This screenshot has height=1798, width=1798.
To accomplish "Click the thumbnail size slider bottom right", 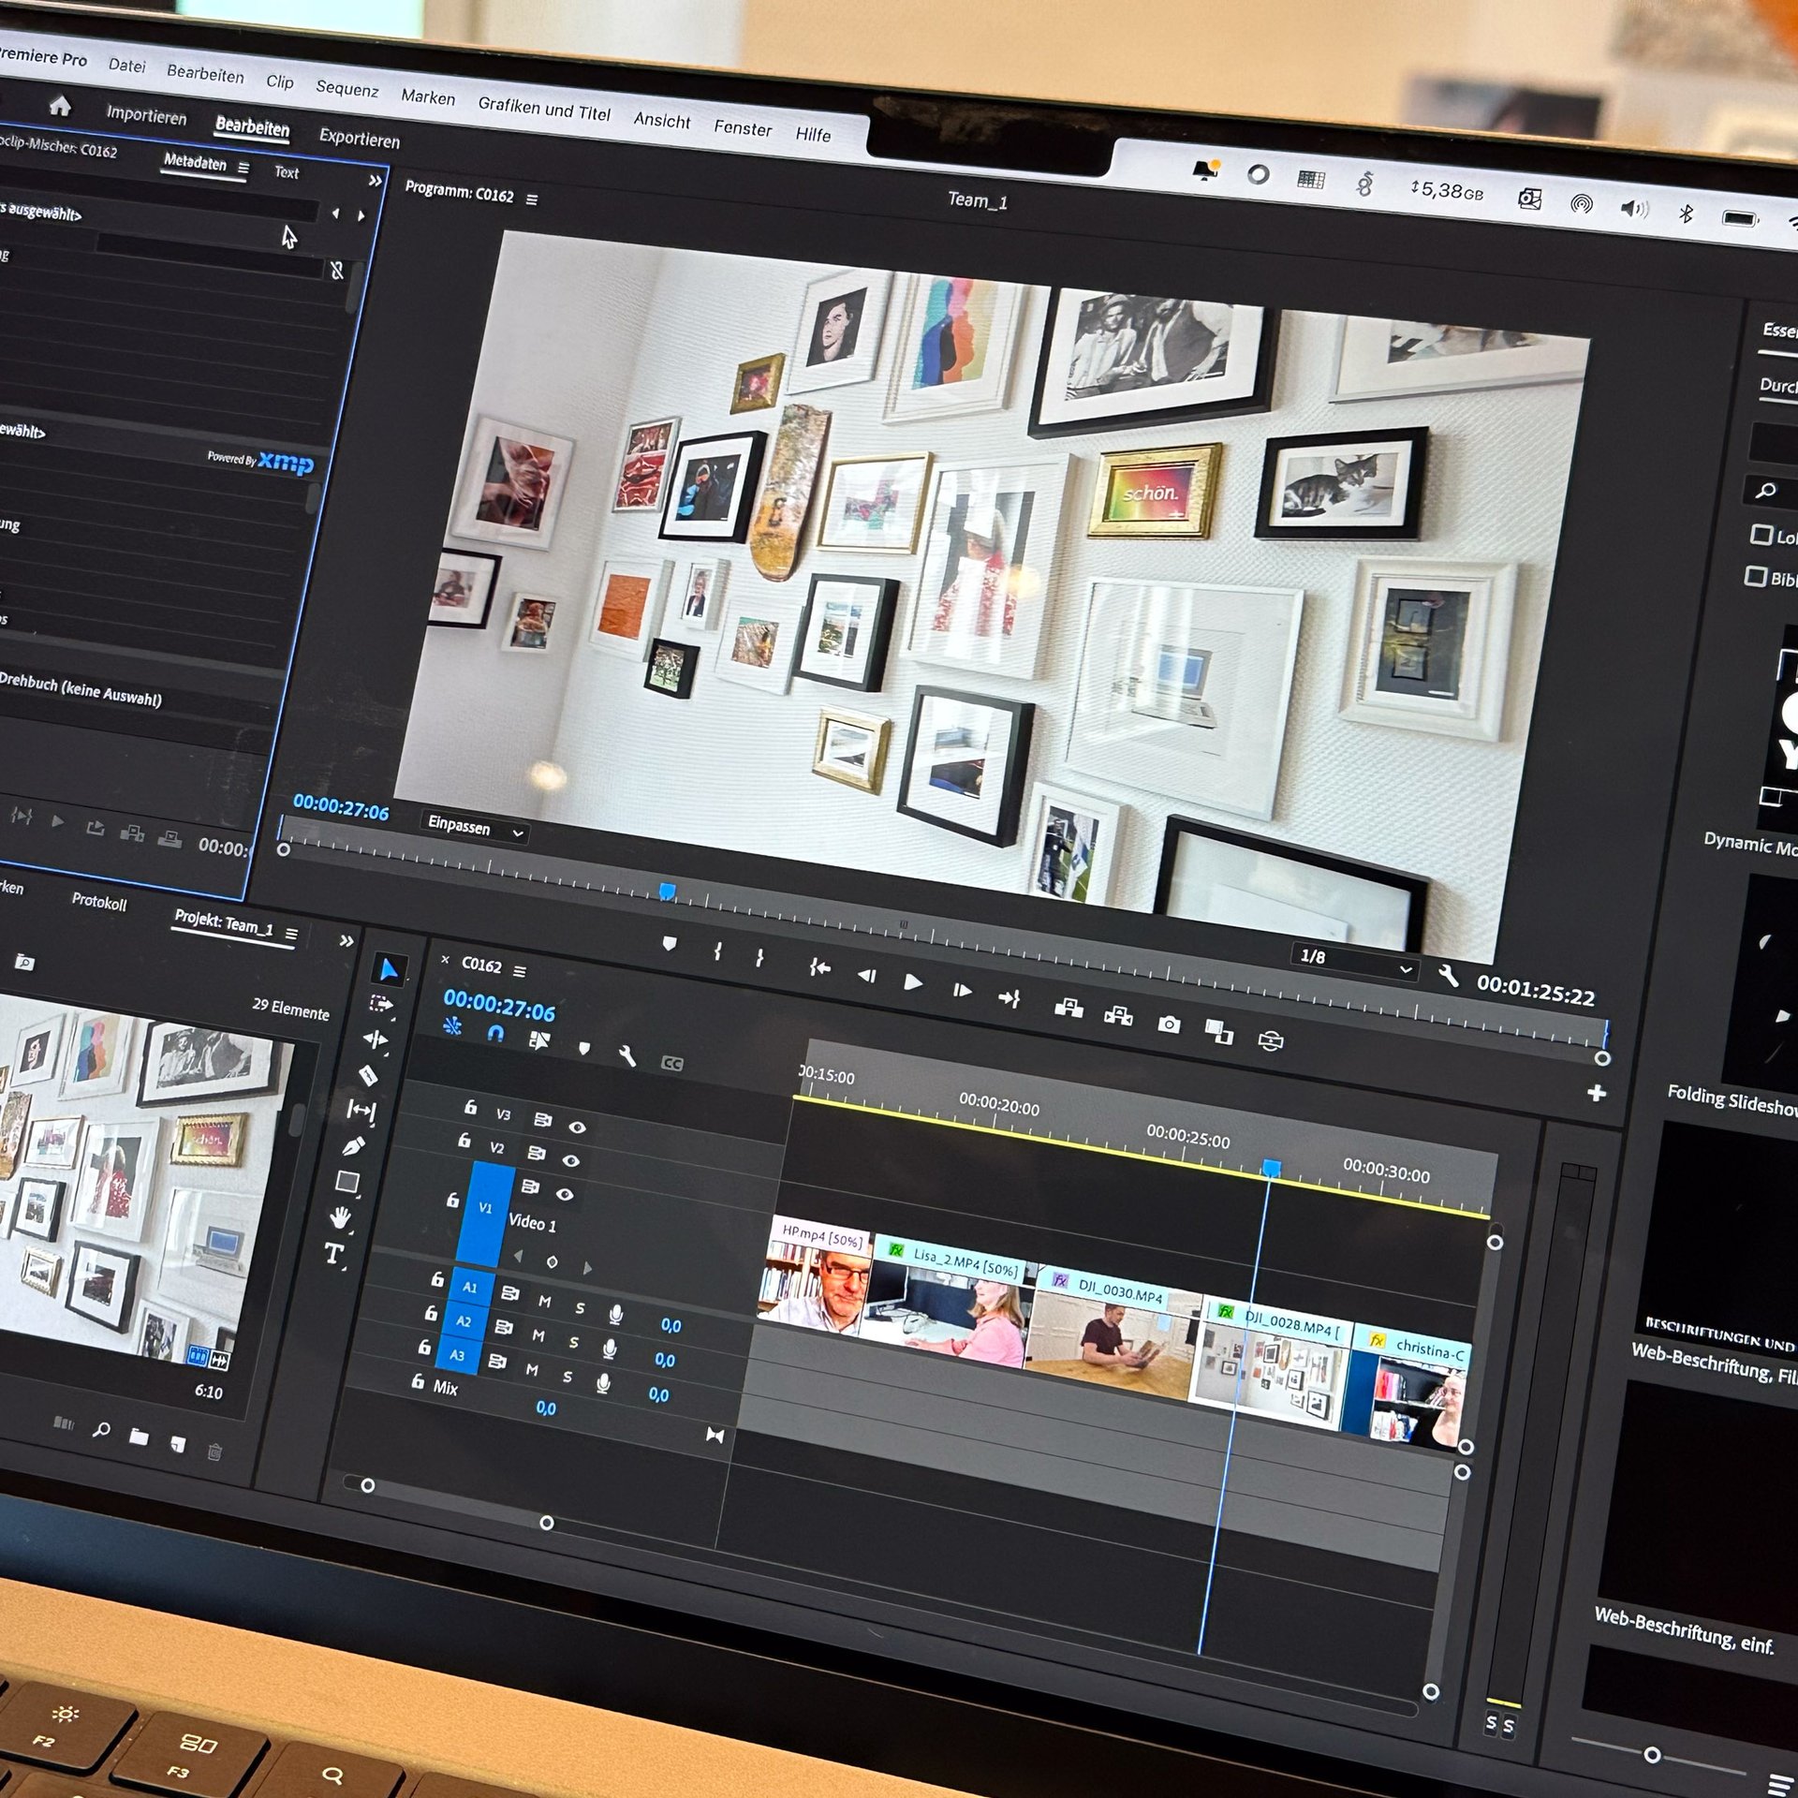I will (x=1653, y=1754).
